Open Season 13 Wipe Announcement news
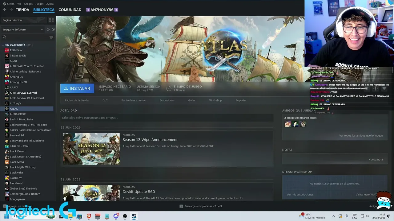The height and width of the screenshot is (221, 394). click(x=150, y=140)
